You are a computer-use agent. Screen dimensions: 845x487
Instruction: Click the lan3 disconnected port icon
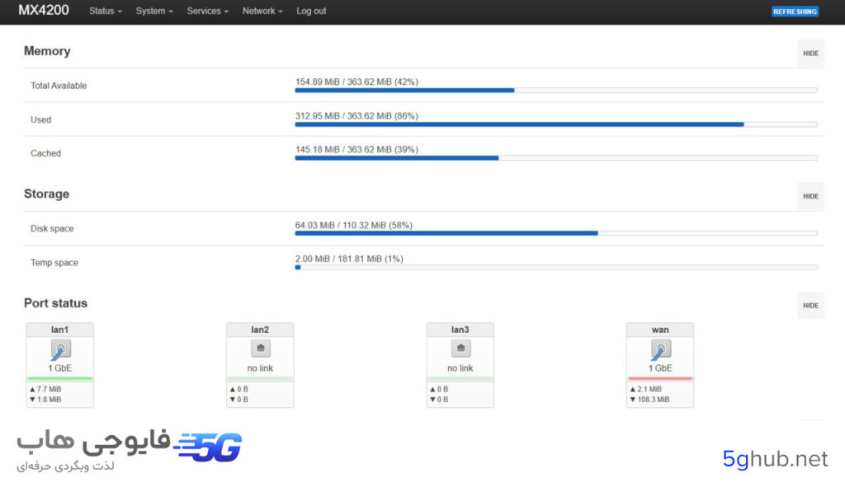[x=460, y=349]
